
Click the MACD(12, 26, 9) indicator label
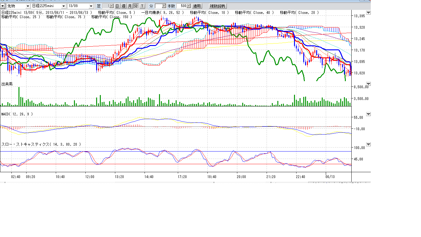coord(17,114)
